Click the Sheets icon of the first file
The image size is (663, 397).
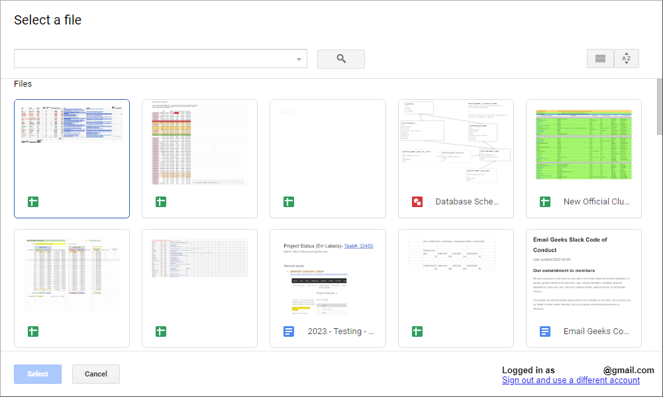pos(33,202)
